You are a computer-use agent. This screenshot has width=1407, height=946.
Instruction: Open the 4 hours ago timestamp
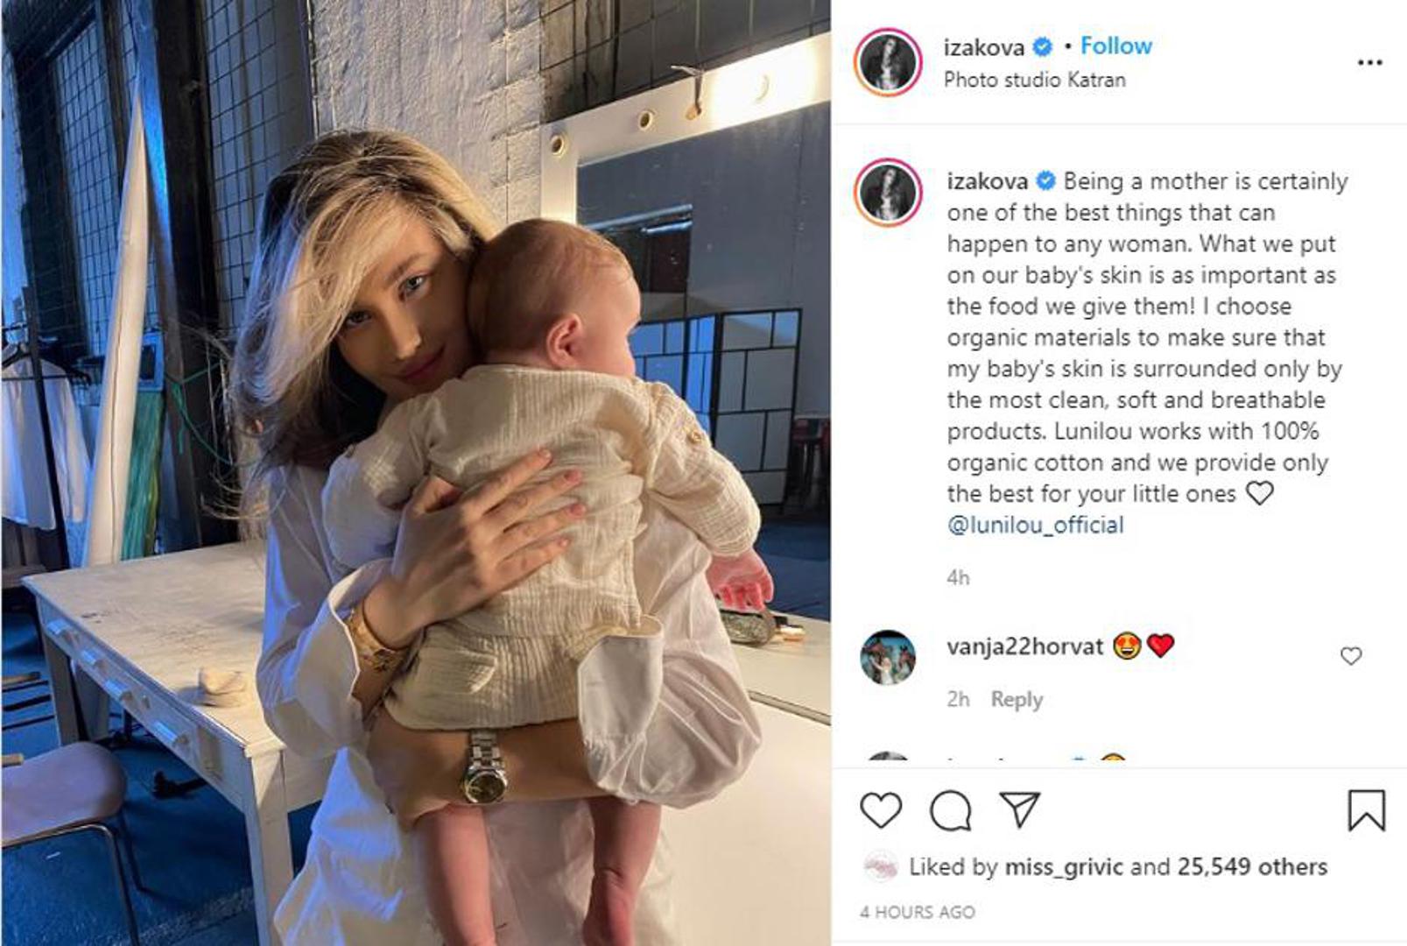917,912
